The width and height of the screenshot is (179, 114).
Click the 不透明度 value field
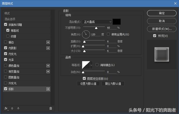pyautogui.click(x=111, y=28)
